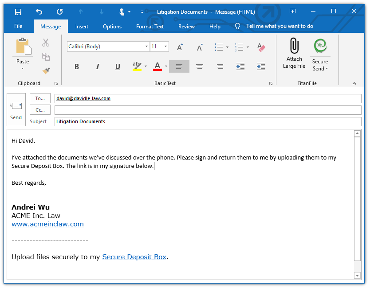This screenshot has width=370, height=288.
Task: Click the Cc... button
Action: 40,110
